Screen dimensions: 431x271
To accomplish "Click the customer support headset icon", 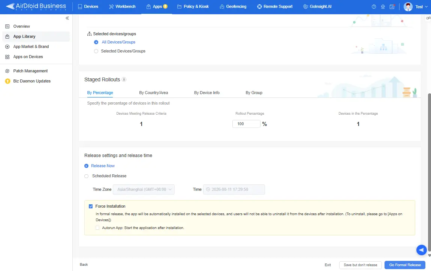I will (x=383, y=7).
